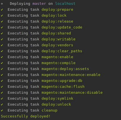Click the magento:enable task name
The image size is (121, 120).
coord(57,57)
